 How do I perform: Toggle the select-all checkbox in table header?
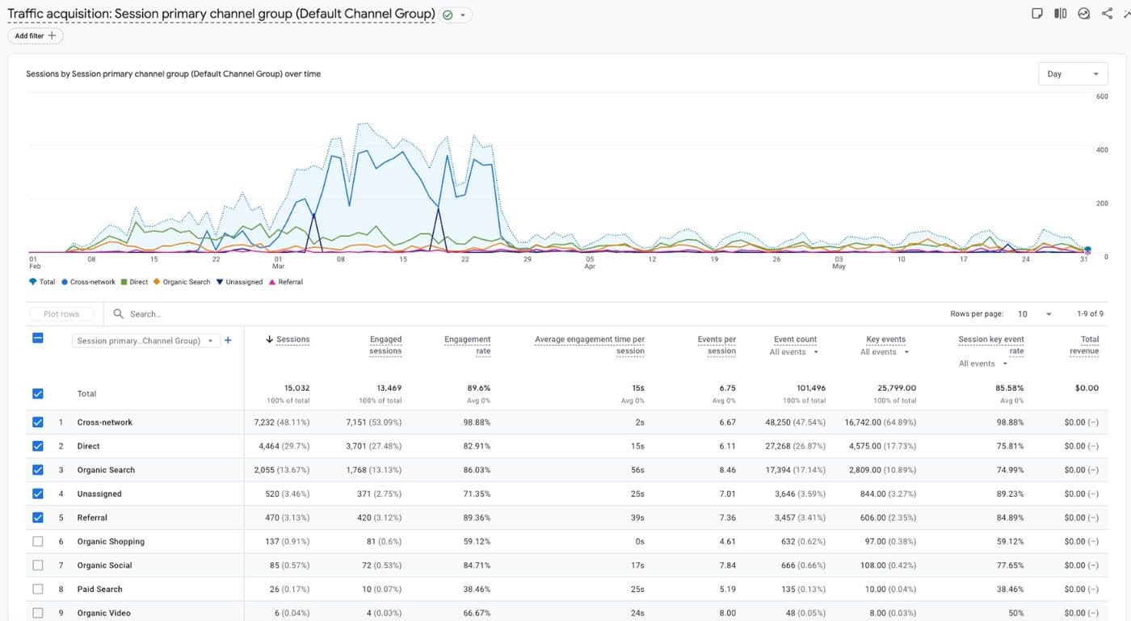click(x=38, y=338)
